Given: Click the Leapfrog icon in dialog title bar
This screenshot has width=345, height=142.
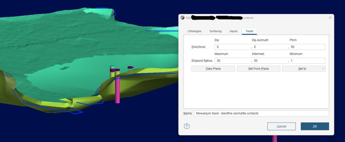Looking at the screenshot, I should coord(182,18).
